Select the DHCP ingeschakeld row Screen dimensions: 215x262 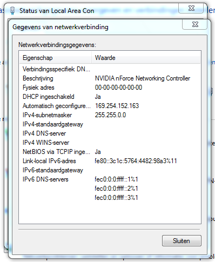click(110, 97)
